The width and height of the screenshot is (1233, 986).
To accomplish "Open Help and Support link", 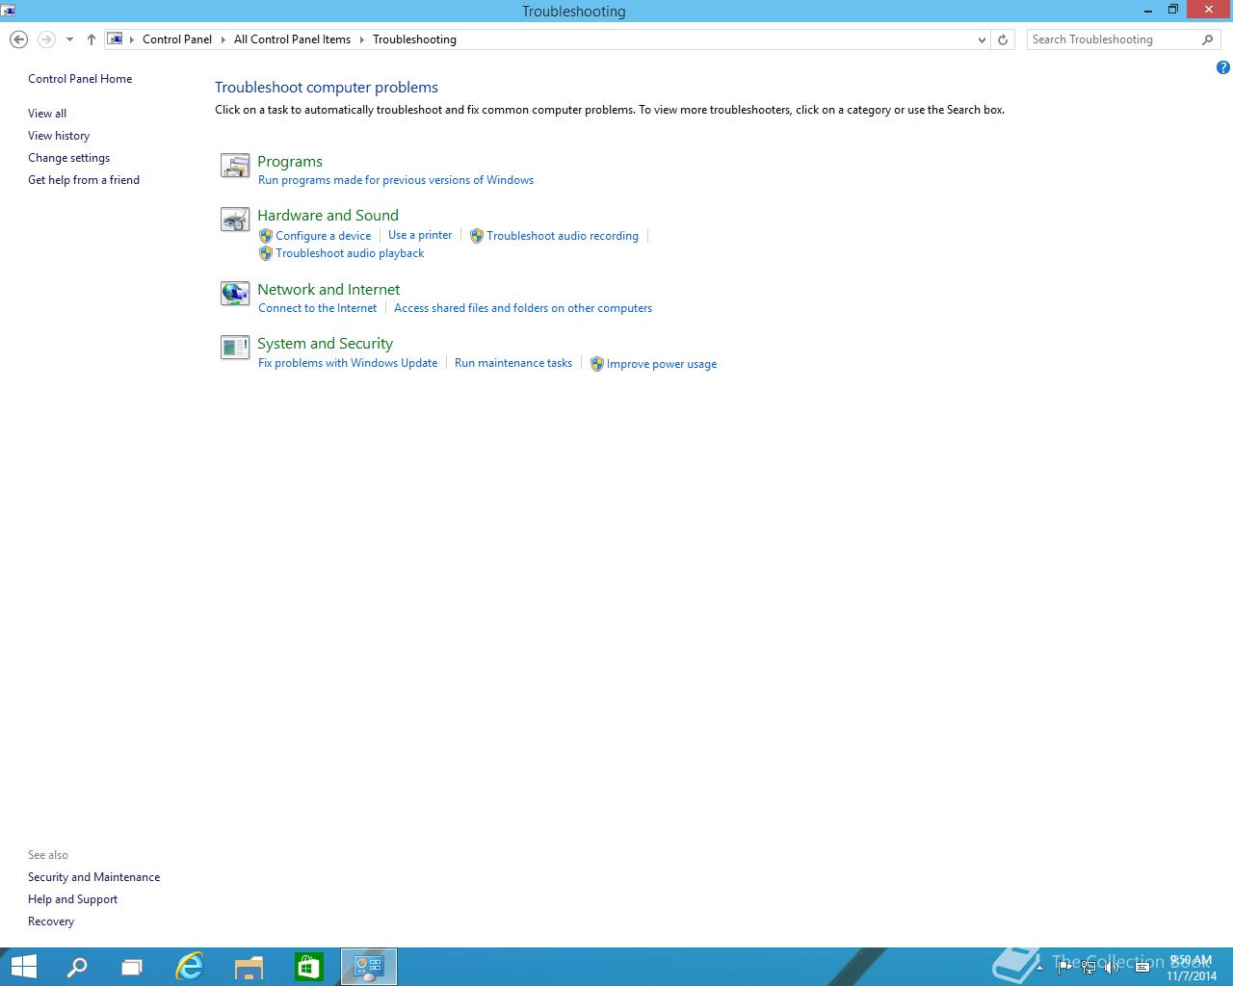I will (x=72, y=899).
